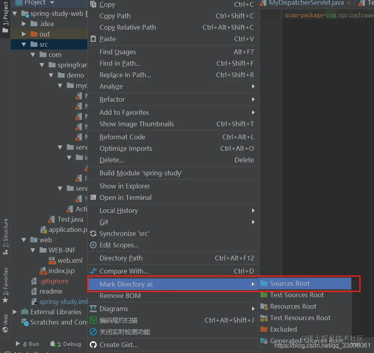The width and height of the screenshot is (374, 353).
Task: Expand External Libraries node
Action: click(x=15, y=312)
